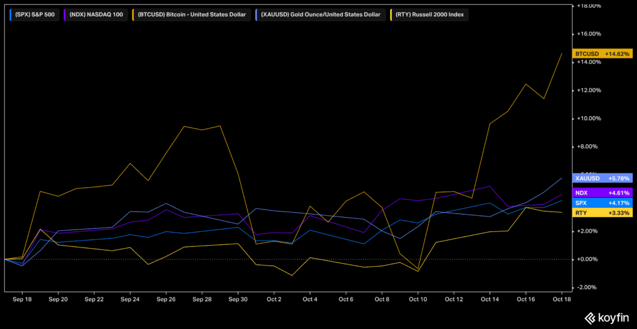Select the (RTY) Russell 2000 Index legend chip

(429, 15)
